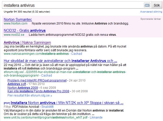This screenshot has height=121, width=163.
Task: Open 'Kan inte installera Panda Antivirus Pro 2008'
Action: (38, 91)
